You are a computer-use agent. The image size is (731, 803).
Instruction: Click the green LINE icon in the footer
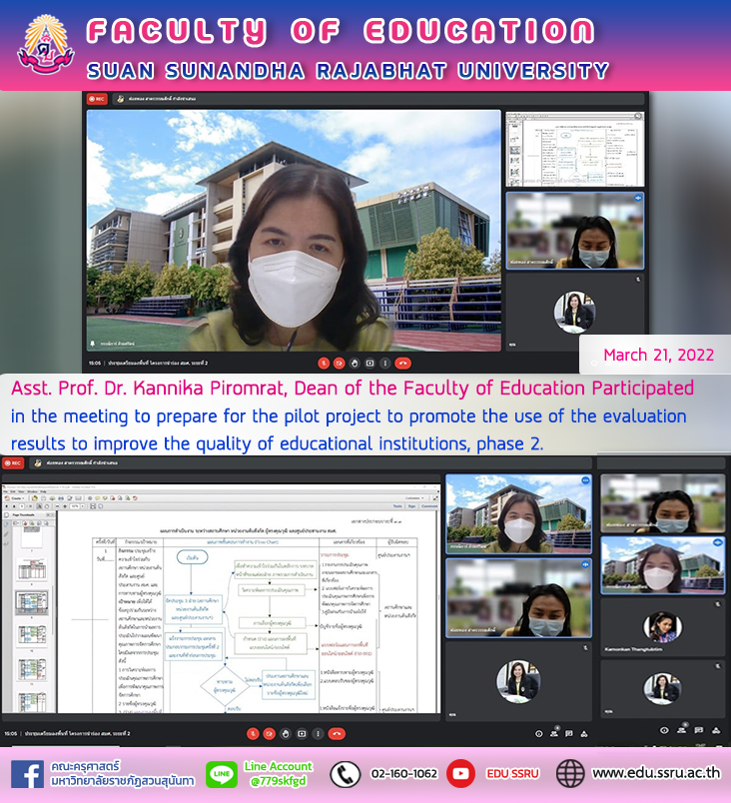[221, 775]
